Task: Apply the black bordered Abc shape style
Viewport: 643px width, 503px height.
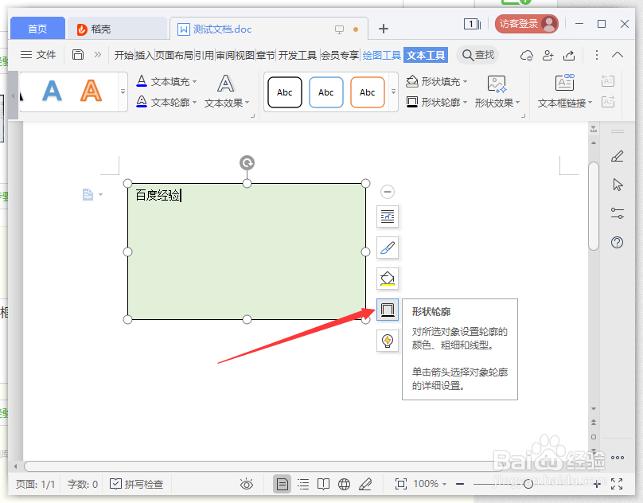Action: pyautogui.click(x=285, y=92)
